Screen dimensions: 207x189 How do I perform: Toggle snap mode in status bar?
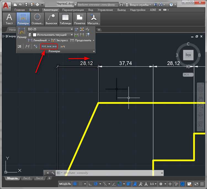pos(80,184)
